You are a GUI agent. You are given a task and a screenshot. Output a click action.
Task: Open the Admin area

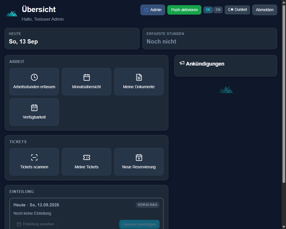[153, 10]
